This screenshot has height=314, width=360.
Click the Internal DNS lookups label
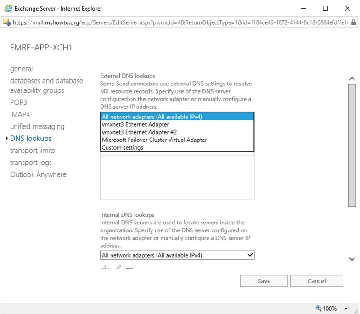click(127, 215)
